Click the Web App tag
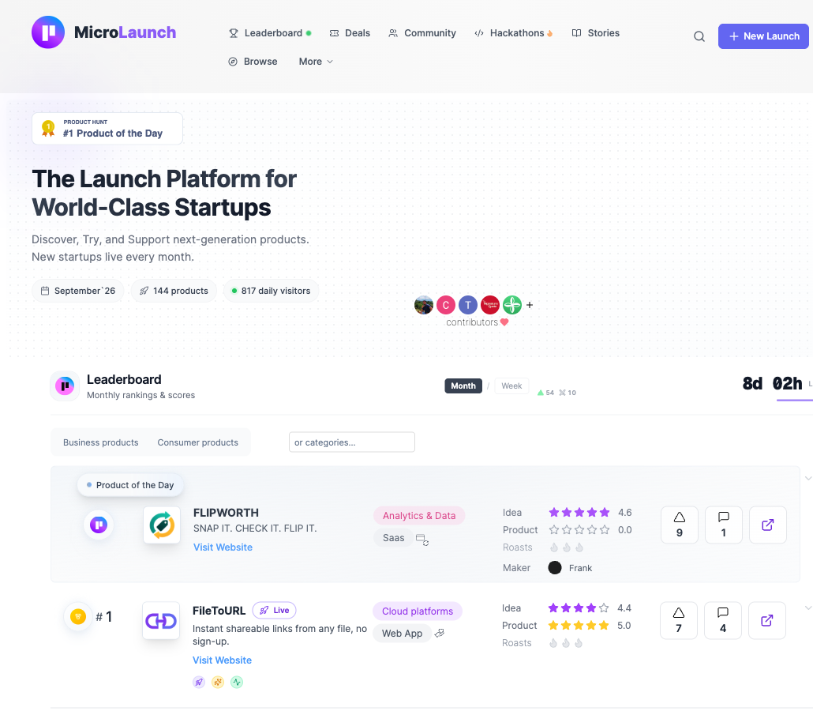The height and width of the screenshot is (711, 813). (x=402, y=633)
